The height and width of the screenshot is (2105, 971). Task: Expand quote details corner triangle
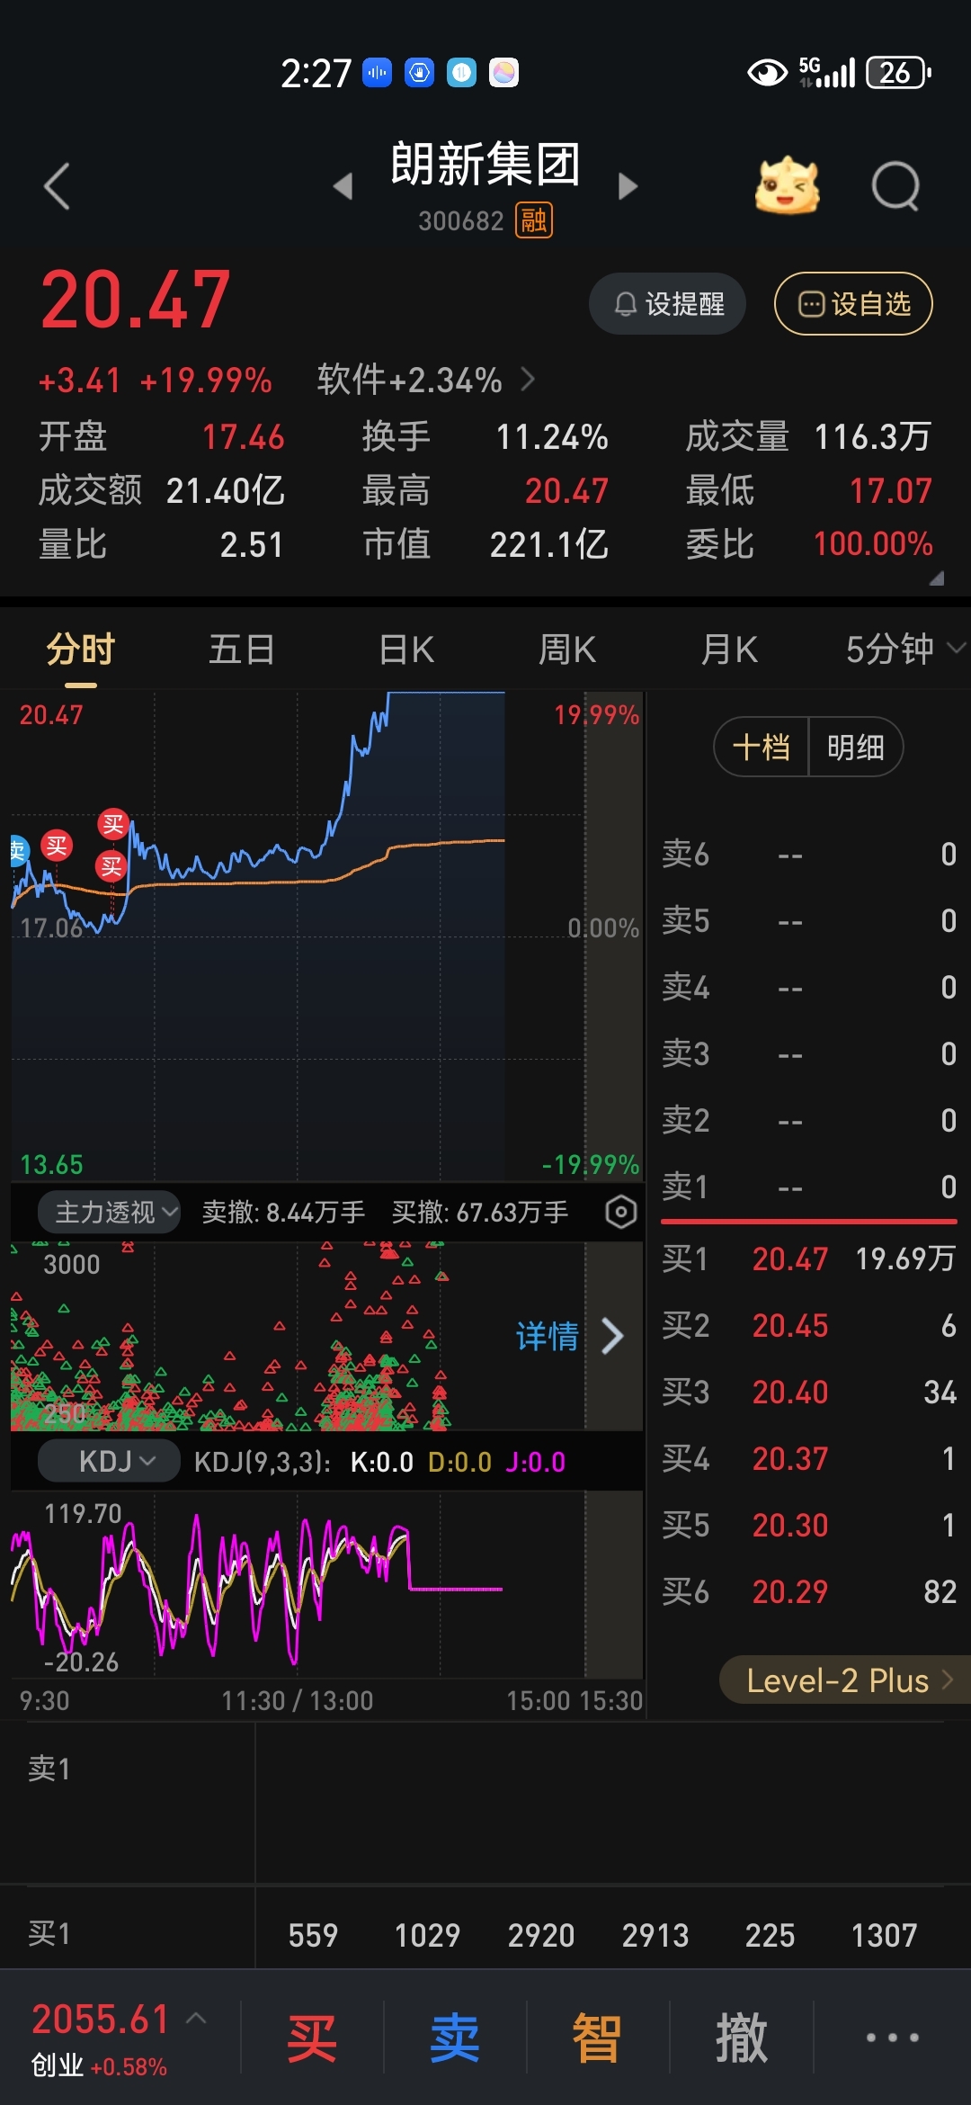(x=937, y=578)
